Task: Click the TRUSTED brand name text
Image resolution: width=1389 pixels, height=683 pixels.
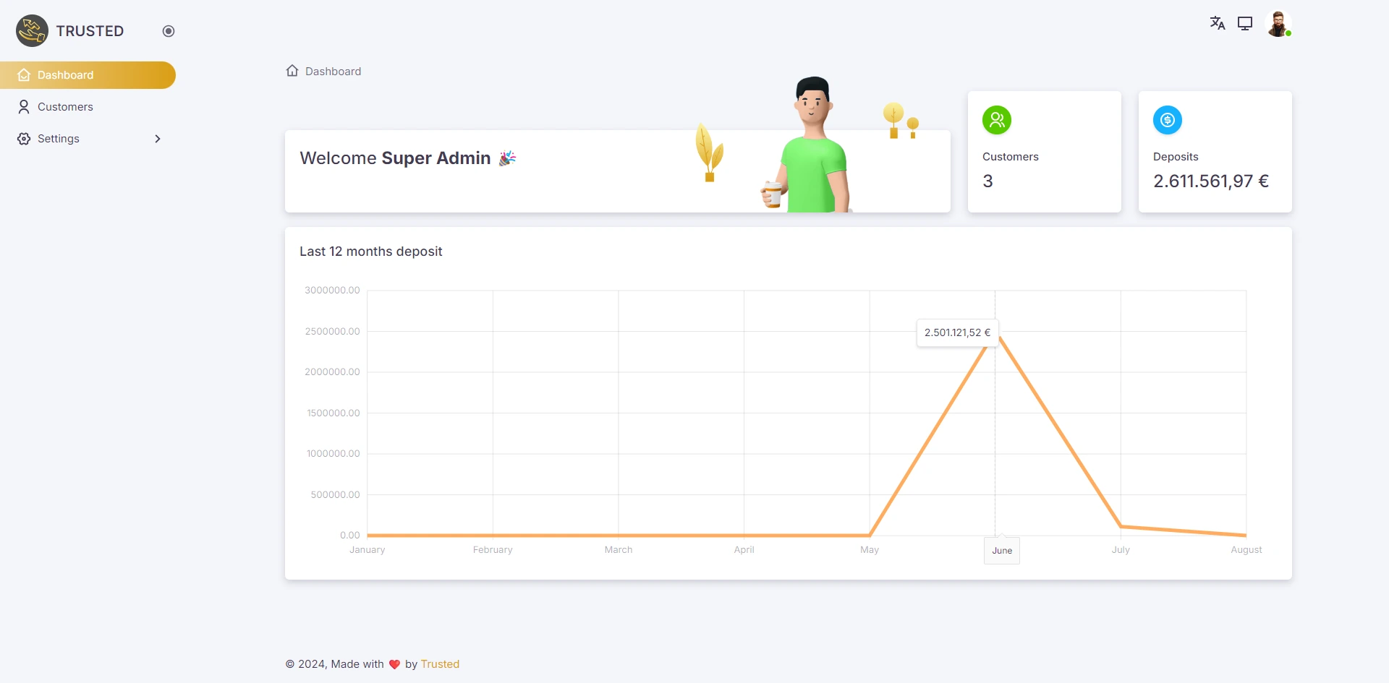Action: click(x=90, y=31)
